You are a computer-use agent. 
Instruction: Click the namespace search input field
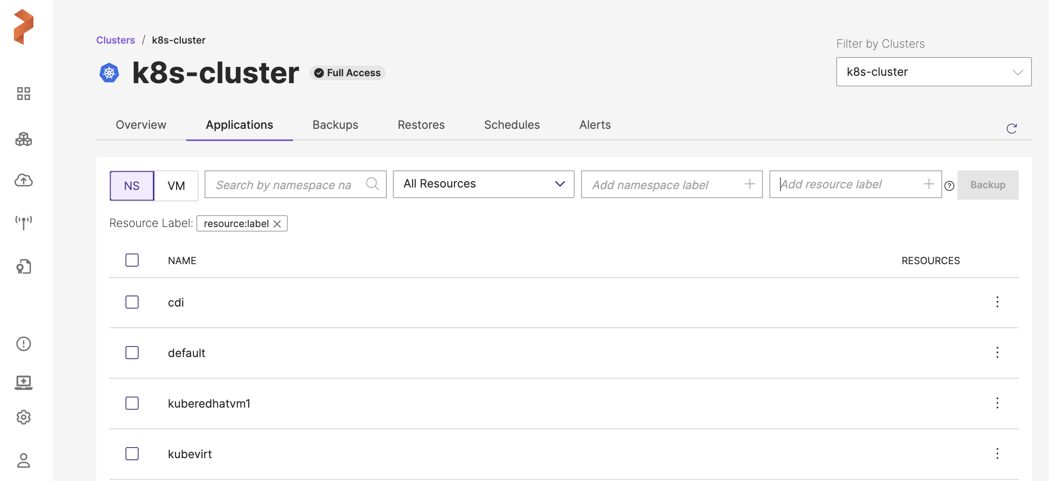(285, 185)
